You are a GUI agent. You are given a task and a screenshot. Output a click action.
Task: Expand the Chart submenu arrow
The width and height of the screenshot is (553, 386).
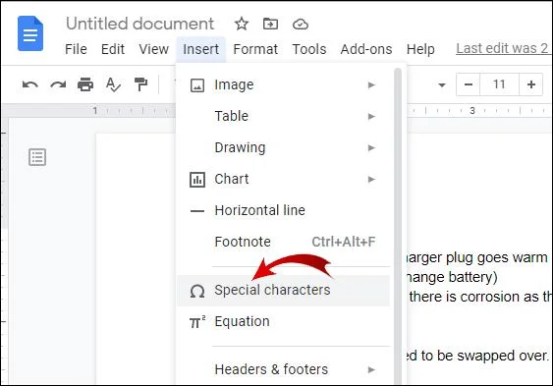(x=371, y=179)
